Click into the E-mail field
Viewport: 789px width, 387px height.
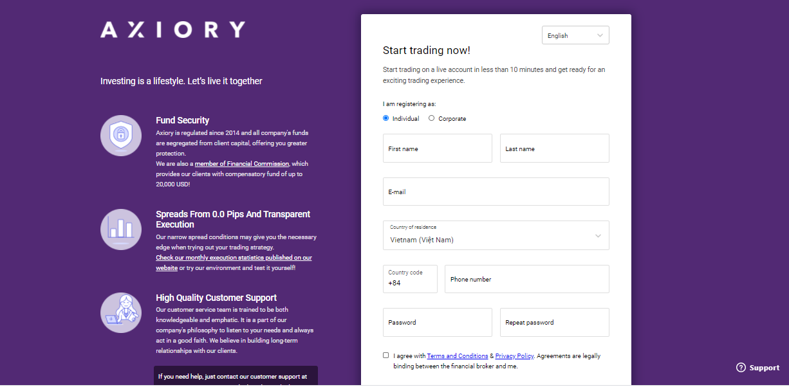(x=496, y=192)
